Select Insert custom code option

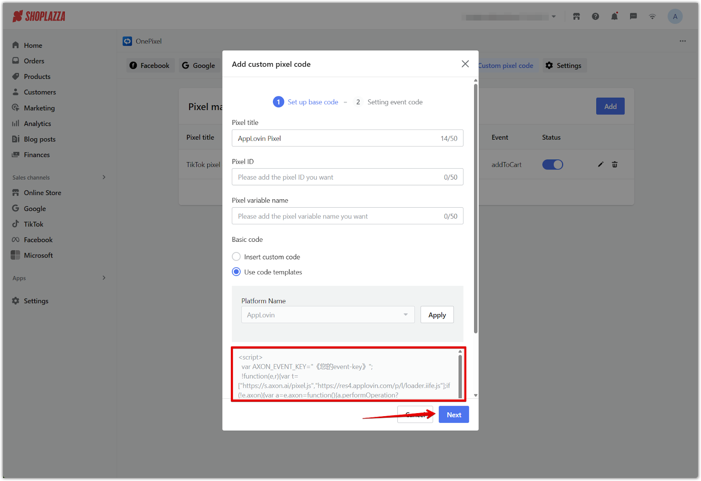(236, 257)
